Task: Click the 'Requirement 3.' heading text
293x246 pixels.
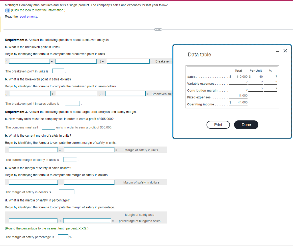Action: click(x=16, y=112)
